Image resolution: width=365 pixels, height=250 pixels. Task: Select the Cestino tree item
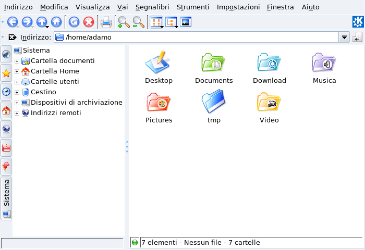43,92
